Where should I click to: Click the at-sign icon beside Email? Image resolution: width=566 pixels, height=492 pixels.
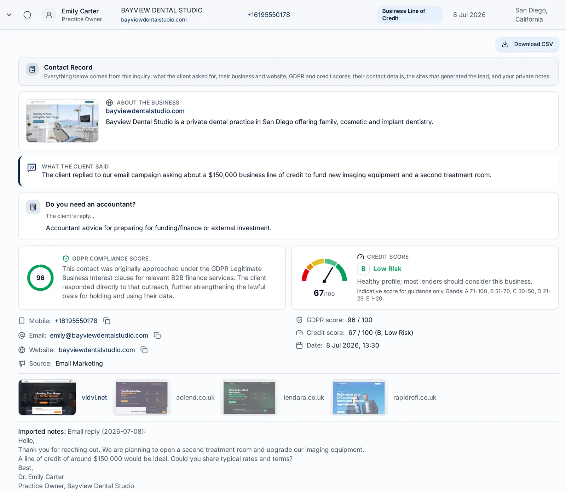[x=22, y=335]
